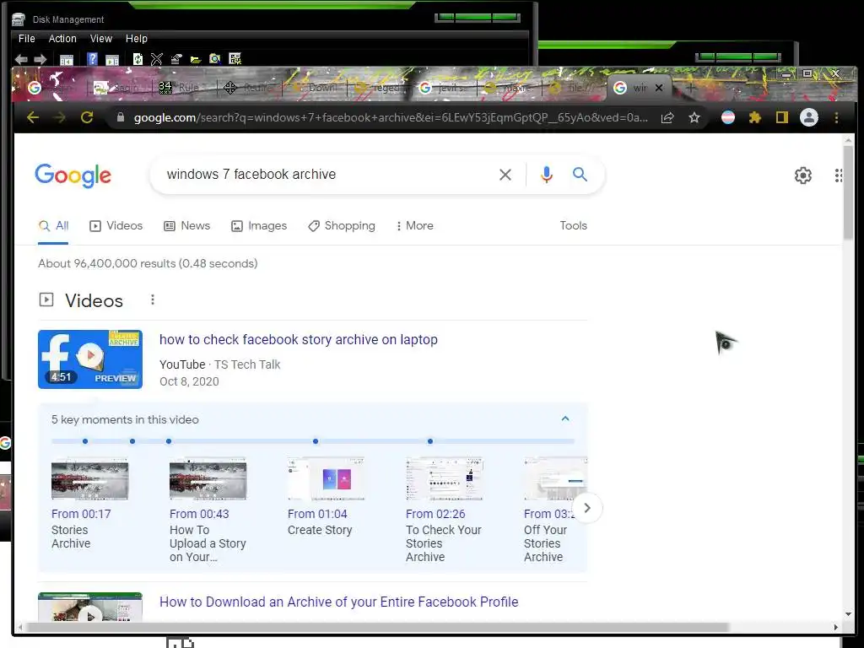
Task: Open Google quick settings gear
Action: click(x=803, y=175)
